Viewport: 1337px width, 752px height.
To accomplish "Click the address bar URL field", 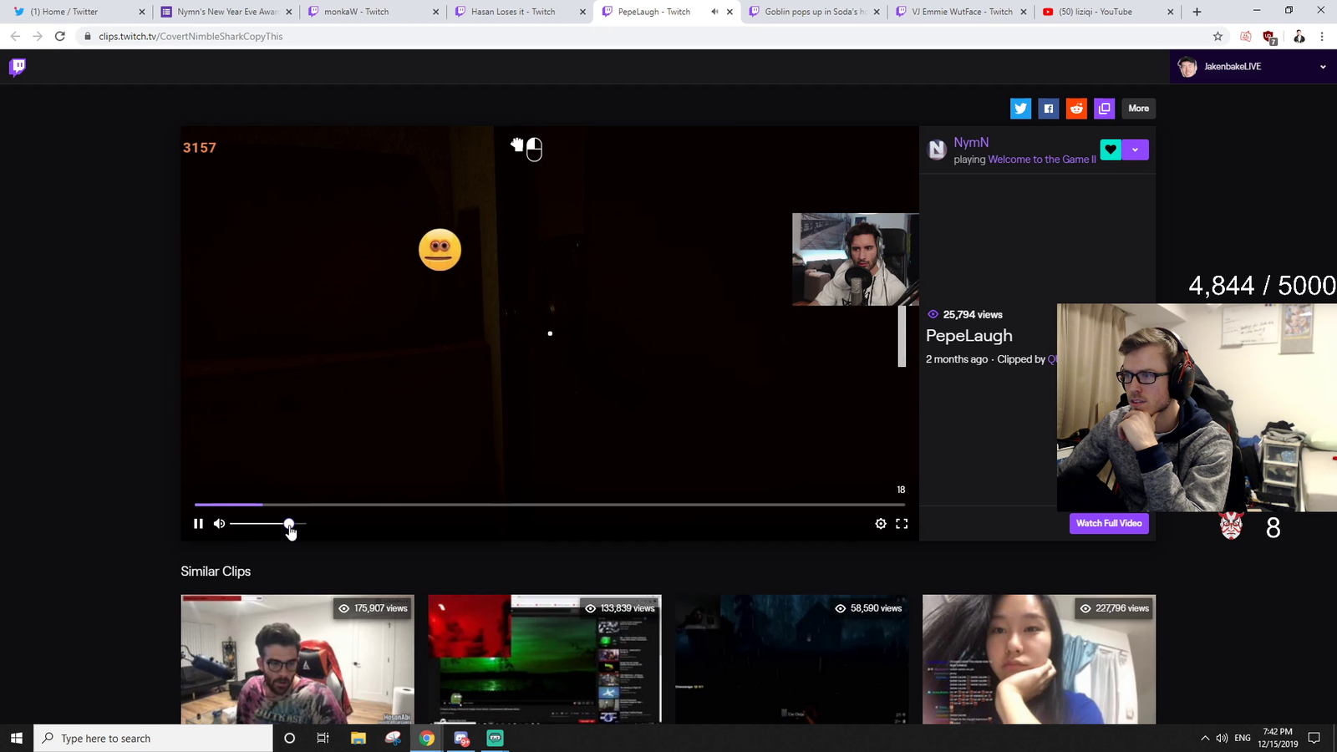I will pos(643,36).
